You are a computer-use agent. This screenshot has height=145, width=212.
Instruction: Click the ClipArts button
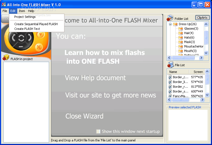coord(202,18)
